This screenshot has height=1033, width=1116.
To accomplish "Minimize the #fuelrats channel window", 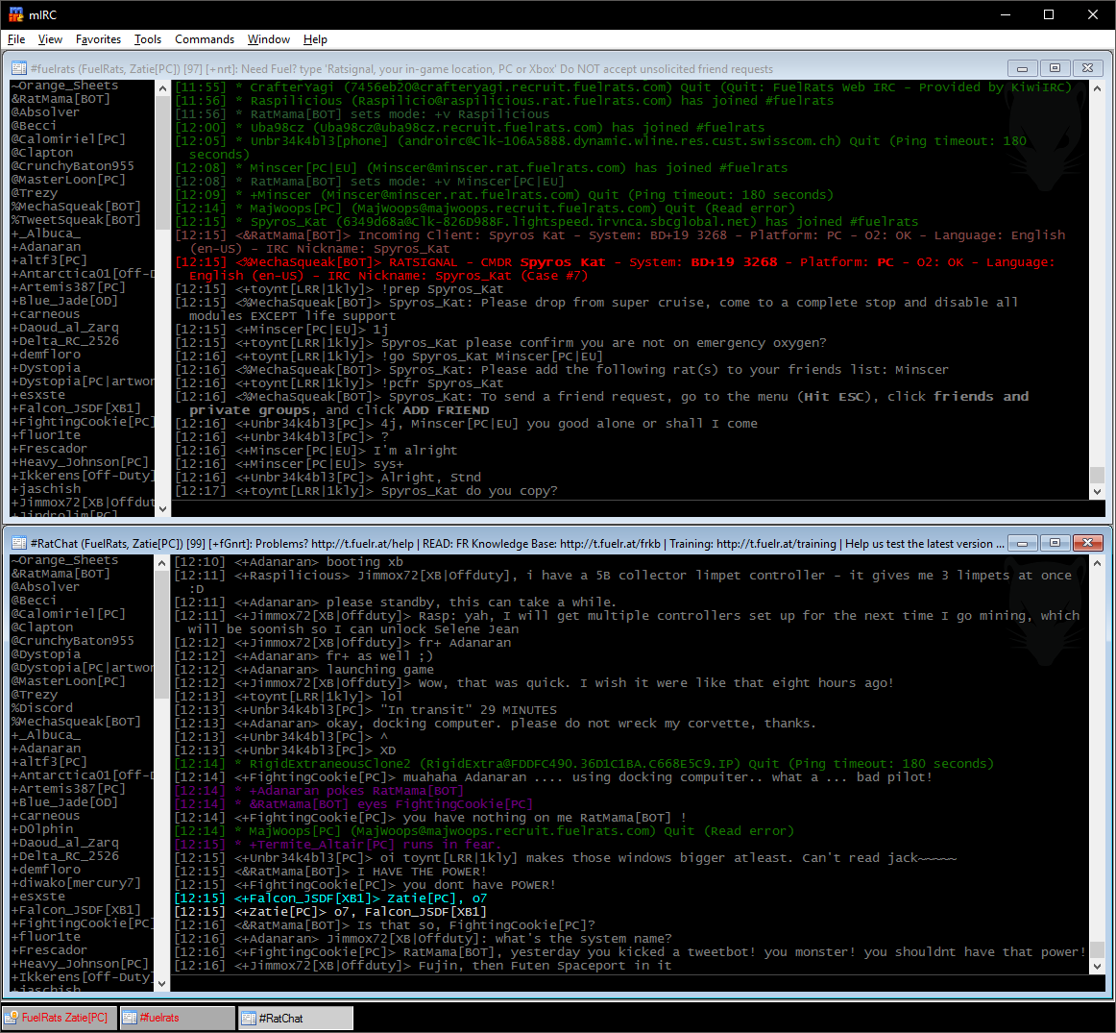I will click(1022, 68).
